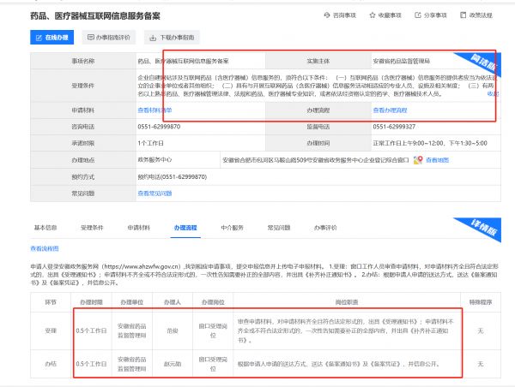Viewport: 515px width, 387px height.
Task: Open 办事指南评价
Action: point(109,38)
